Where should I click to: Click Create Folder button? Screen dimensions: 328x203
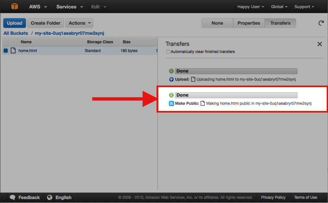point(45,23)
